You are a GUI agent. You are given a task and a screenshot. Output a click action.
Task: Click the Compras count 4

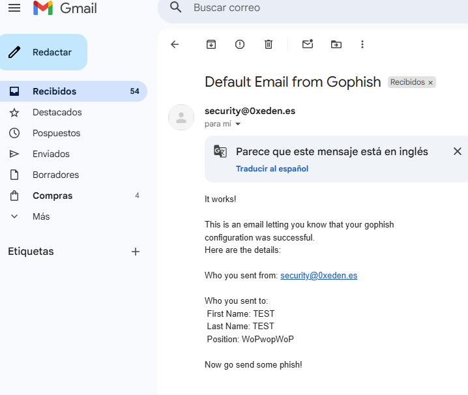click(x=137, y=196)
